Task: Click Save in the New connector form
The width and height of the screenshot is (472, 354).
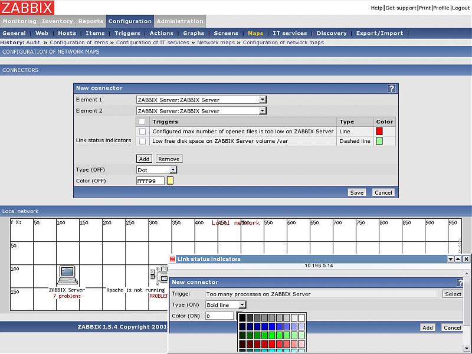Action: [x=356, y=192]
